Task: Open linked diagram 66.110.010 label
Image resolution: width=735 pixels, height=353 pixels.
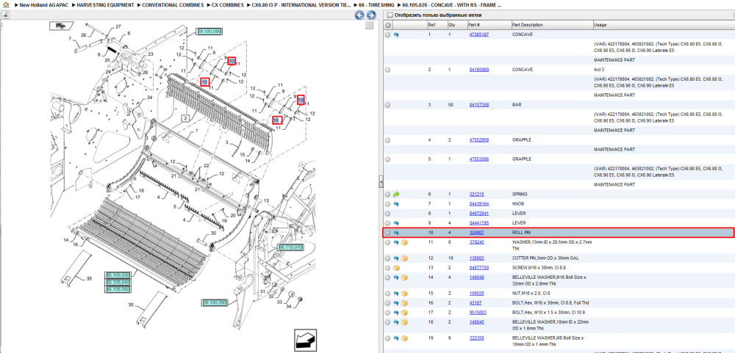Action: pos(291,247)
